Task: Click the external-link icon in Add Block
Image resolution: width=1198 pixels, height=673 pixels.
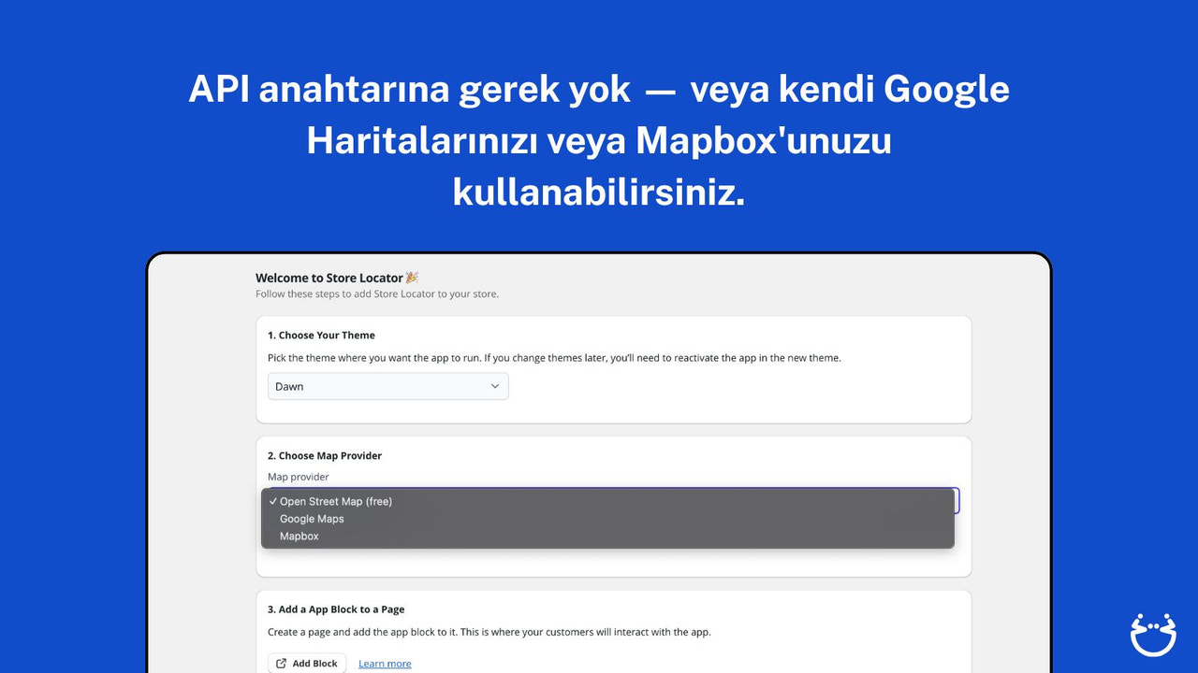Action: tap(282, 664)
